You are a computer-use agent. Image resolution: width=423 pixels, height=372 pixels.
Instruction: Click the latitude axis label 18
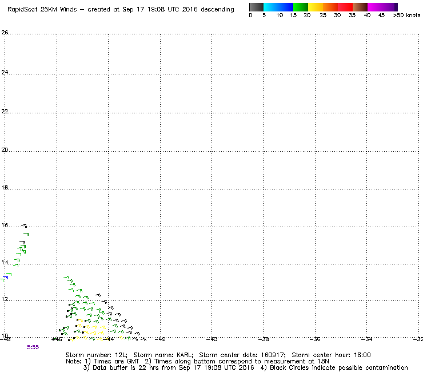click(5, 188)
